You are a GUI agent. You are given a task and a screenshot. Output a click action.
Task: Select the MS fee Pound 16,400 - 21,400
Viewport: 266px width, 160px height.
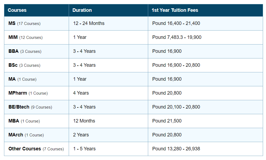pyautogui.click(x=176, y=23)
